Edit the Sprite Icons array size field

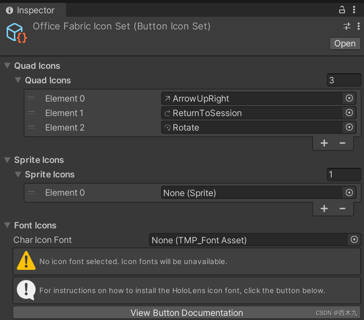point(344,174)
